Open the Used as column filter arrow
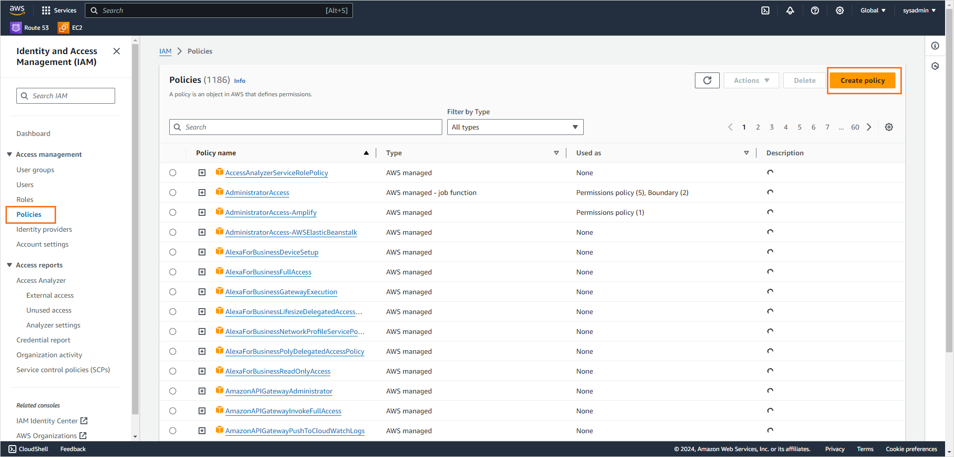This screenshot has height=457, width=954. pos(747,153)
